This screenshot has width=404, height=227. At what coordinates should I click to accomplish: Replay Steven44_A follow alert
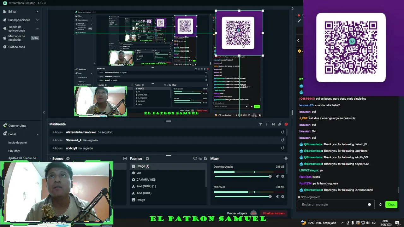[x=282, y=140]
